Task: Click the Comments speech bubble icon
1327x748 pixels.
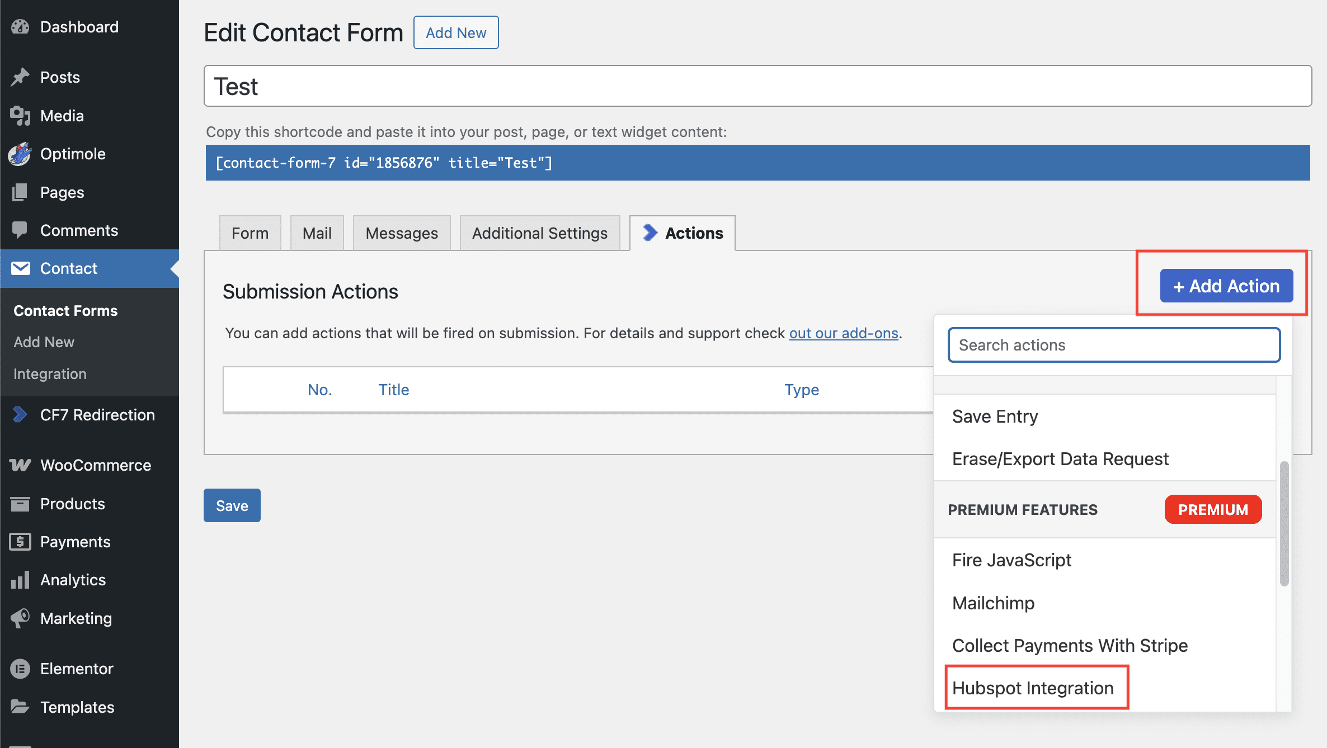Action: [20, 230]
